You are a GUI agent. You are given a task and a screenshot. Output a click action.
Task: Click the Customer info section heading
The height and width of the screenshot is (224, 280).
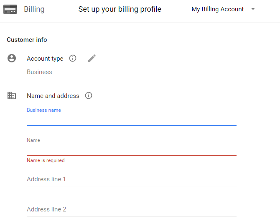coord(27,40)
